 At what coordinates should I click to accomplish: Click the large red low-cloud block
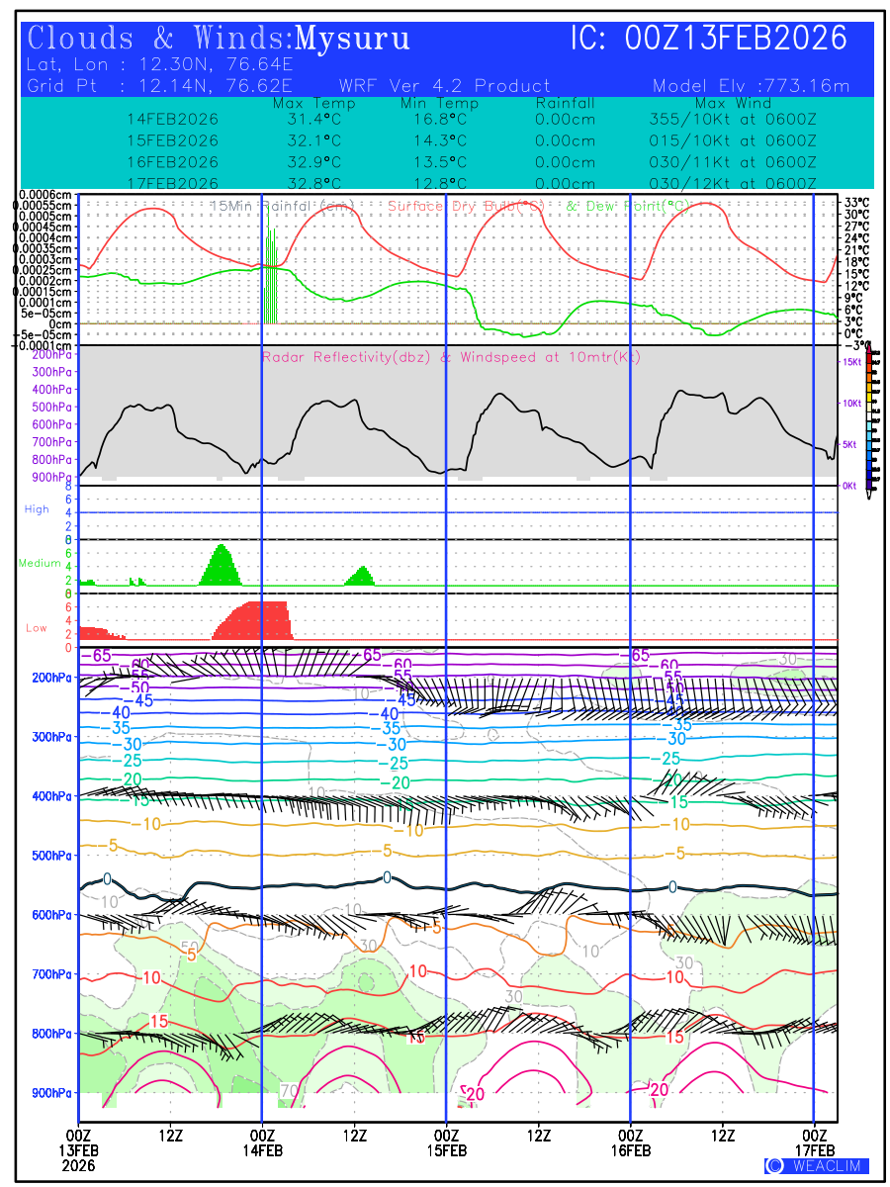click(x=255, y=621)
